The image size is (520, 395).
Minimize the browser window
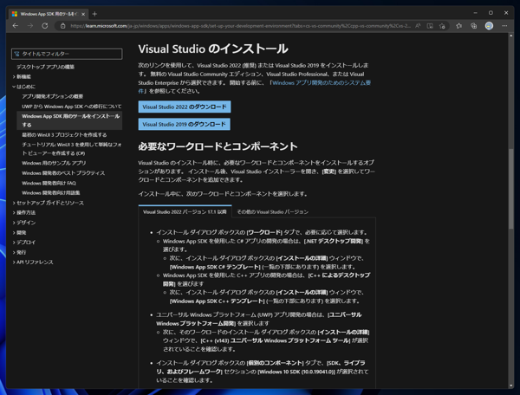(x=475, y=13)
